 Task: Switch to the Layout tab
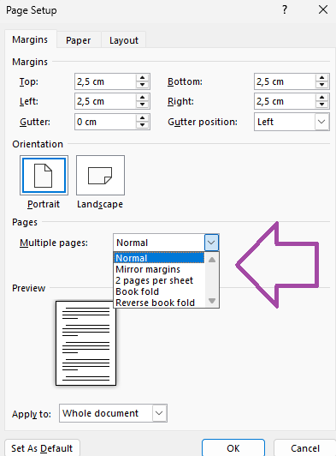click(x=124, y=40)
